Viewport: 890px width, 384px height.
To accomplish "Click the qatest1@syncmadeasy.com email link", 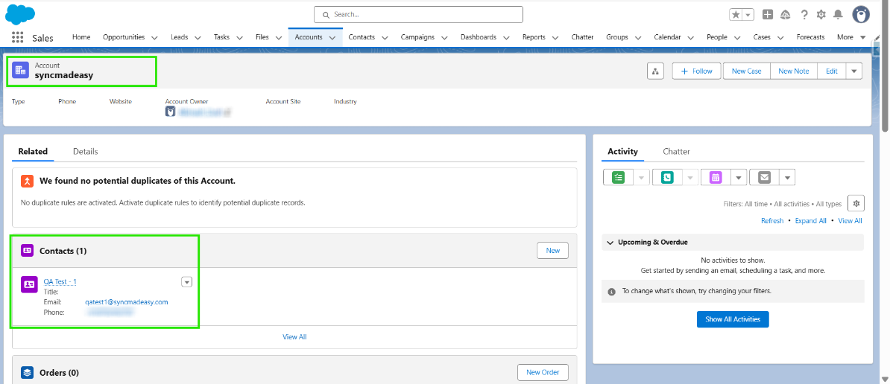I will 127,302.
